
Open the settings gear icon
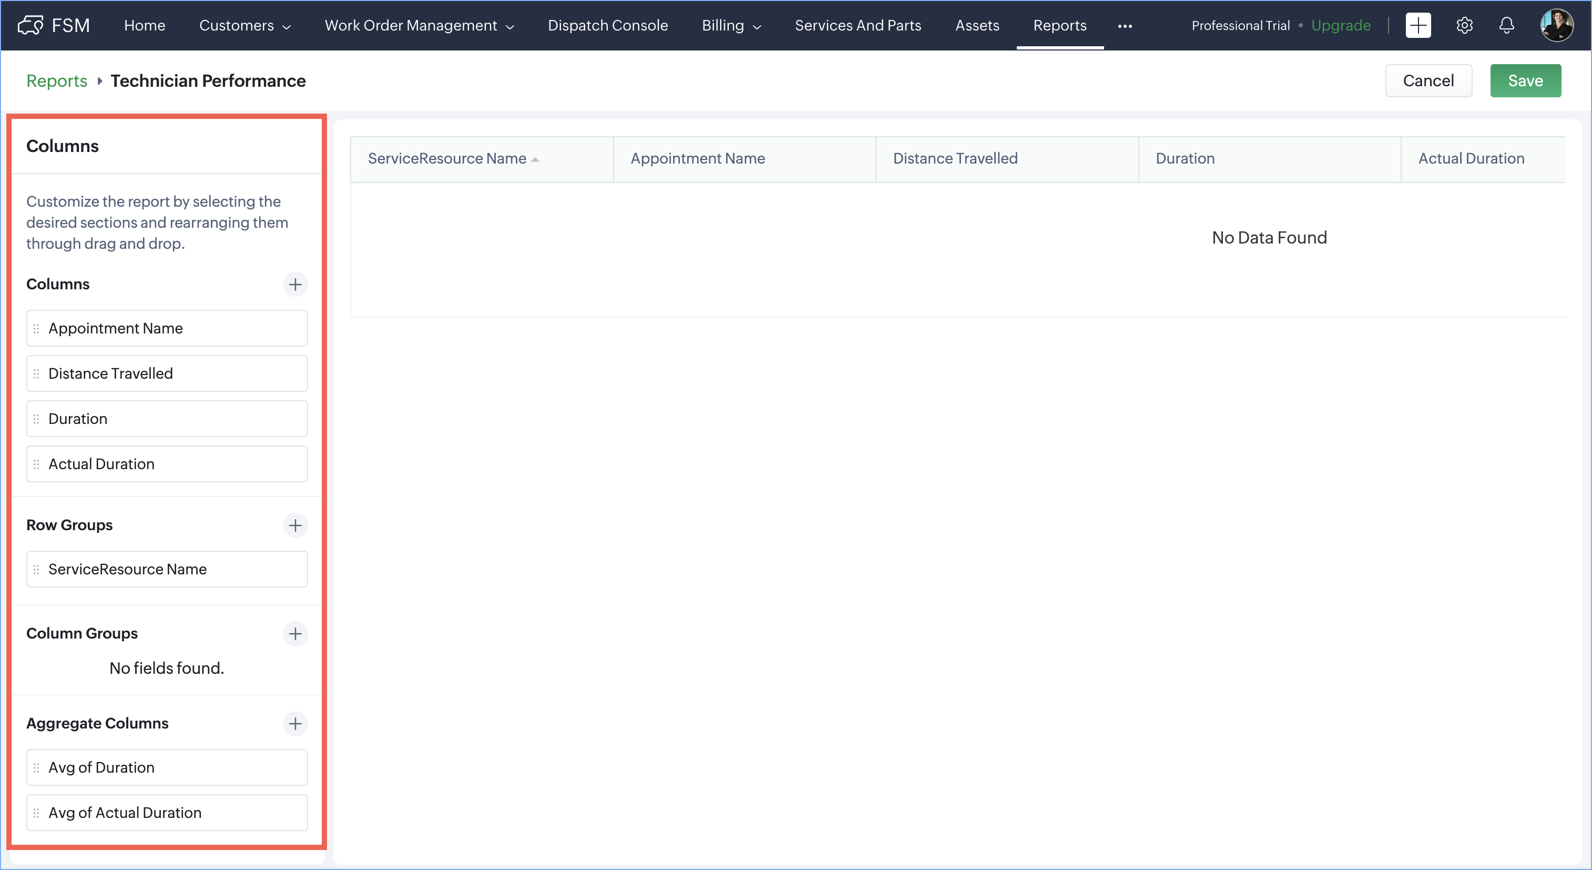[1464, 25]
